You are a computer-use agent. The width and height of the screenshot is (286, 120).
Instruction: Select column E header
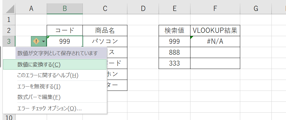pos(175,9)
